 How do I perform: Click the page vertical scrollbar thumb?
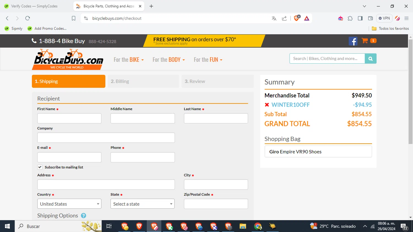tap(411, 92)
